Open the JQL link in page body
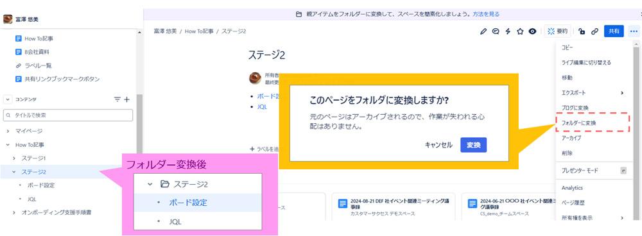 (x=262, y=106)
